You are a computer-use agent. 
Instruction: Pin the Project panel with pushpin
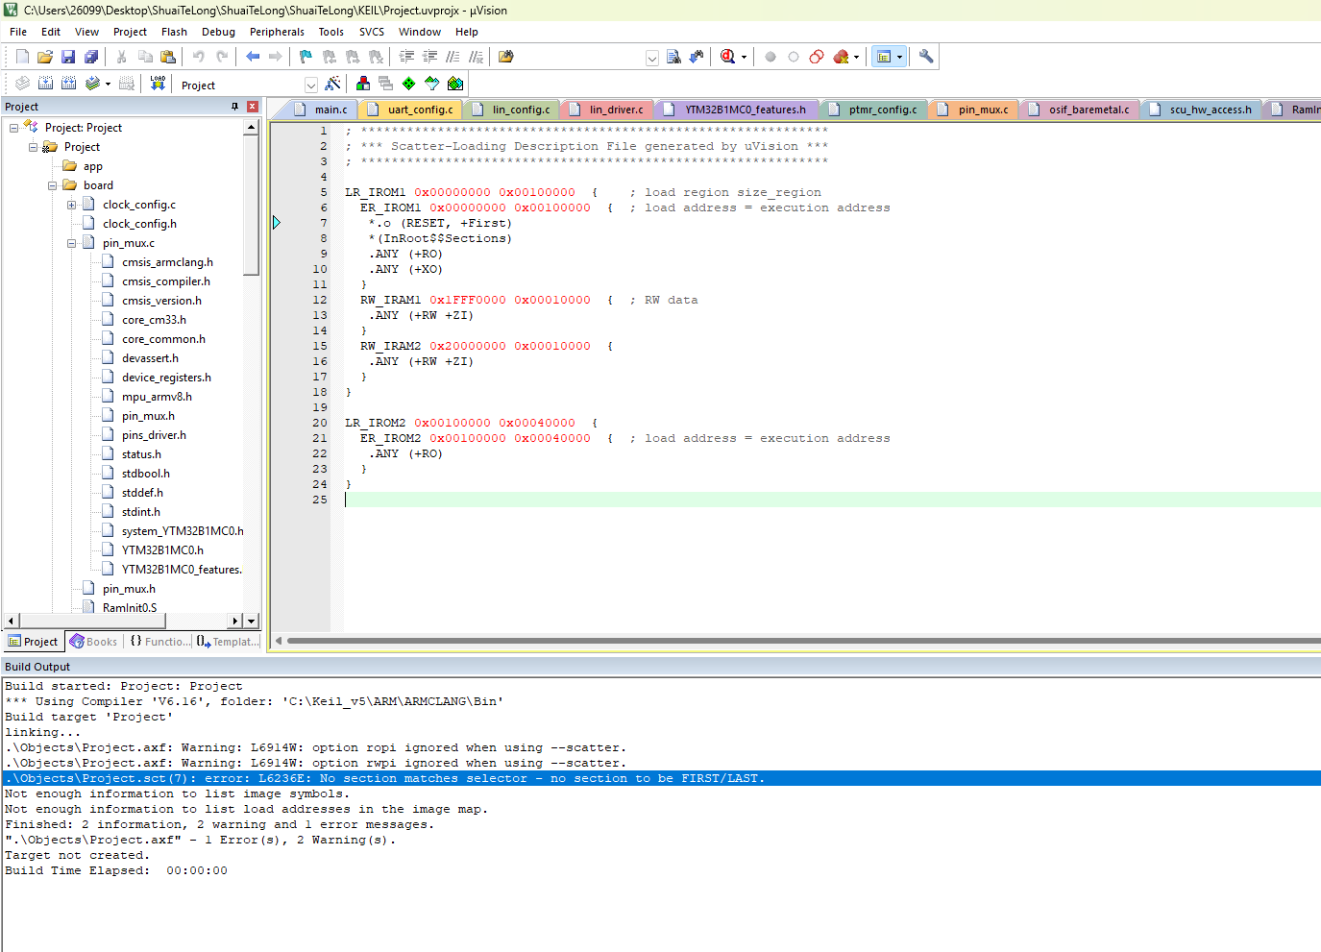pyautogui.click(x=234, y=107)
